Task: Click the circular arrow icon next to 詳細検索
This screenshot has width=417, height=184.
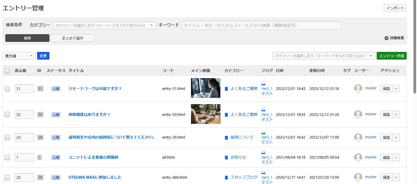Action: click(386, 38)
